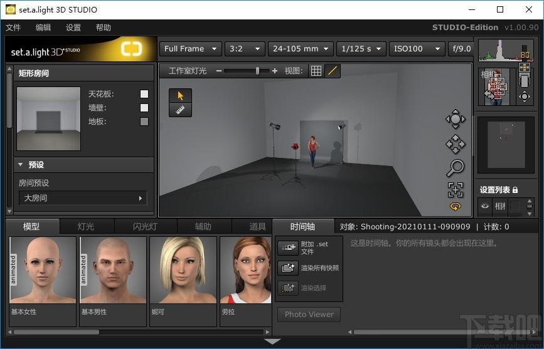Image resolution: width=544 pixels, height=349 pixels.
Task: Click the 附加 .set 文件 icon button
Action: click(x=288, y=247)
